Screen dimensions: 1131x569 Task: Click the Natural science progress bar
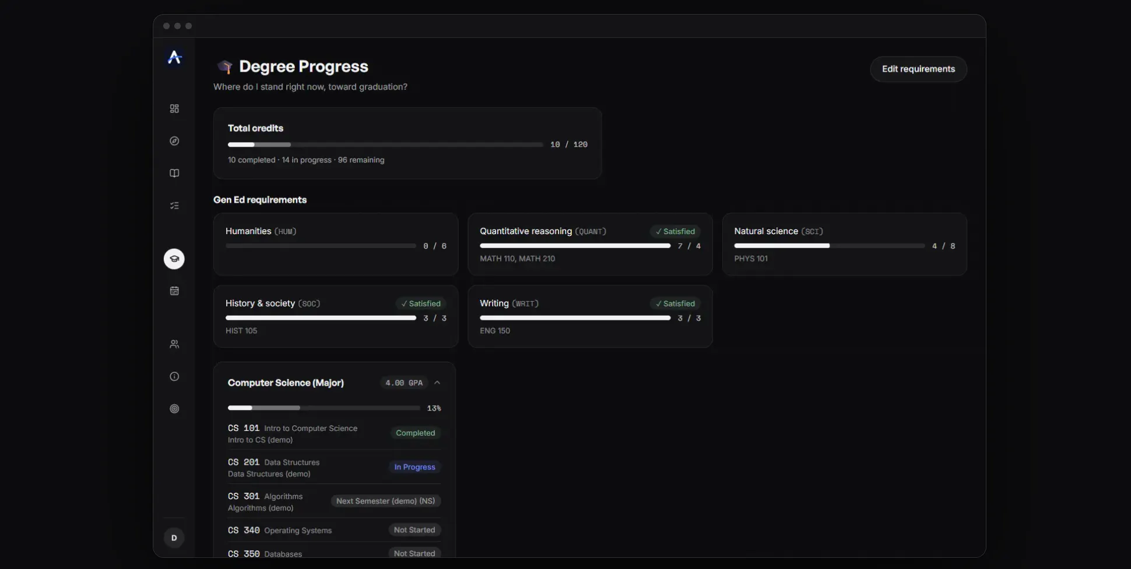tap(830, 246)
